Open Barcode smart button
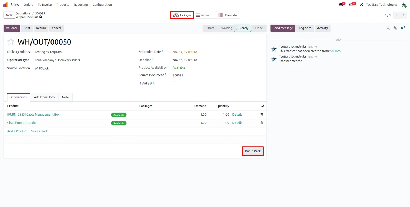410x207 pixels. [228, 15]
